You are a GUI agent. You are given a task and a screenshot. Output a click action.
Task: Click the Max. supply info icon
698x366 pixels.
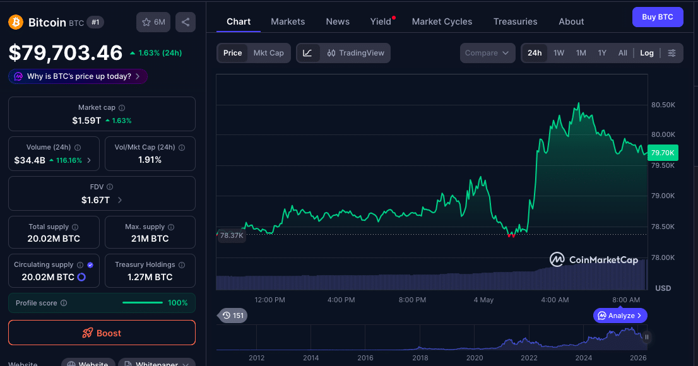click(x=171, y=227)
